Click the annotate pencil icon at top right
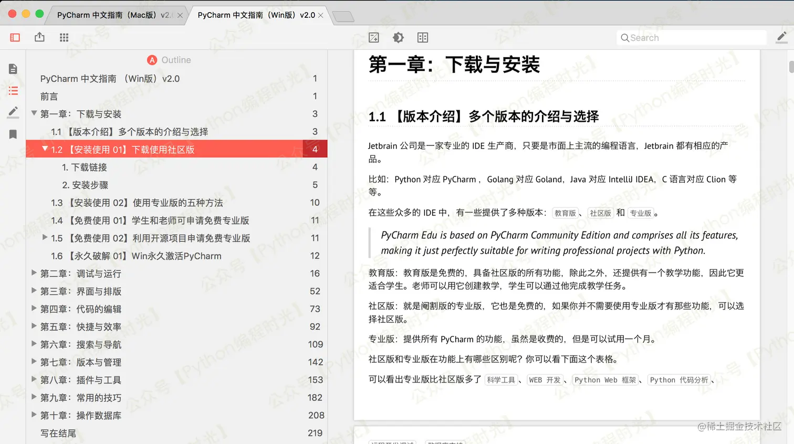 tap(781, 37)
